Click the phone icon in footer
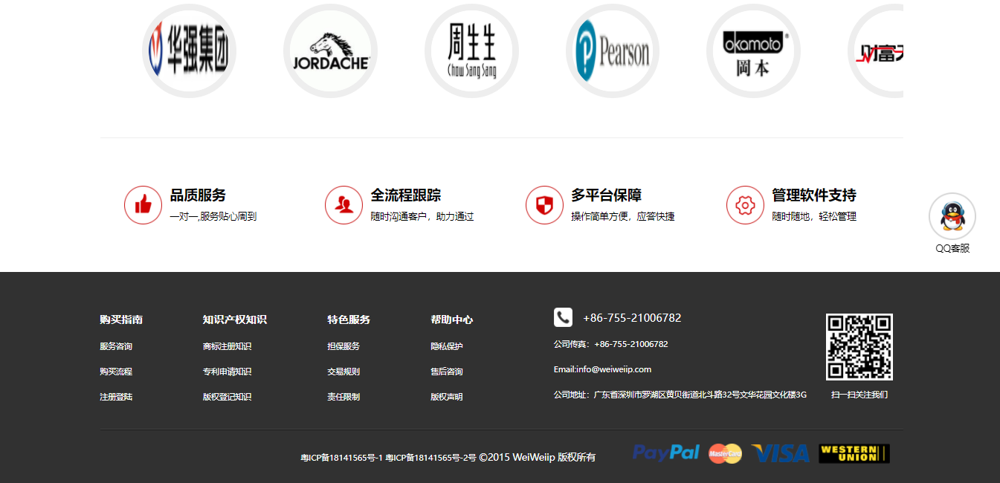Viewport: 1000px width, 483px height. pos(563,317)
